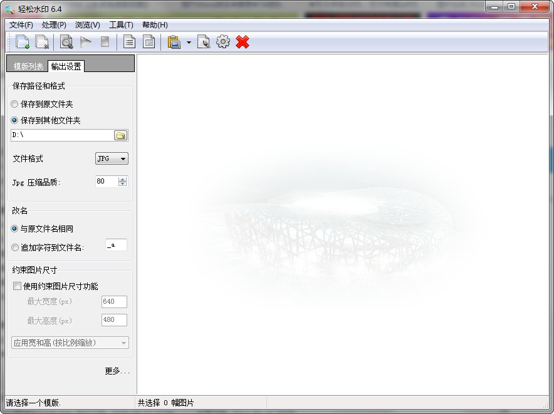Open the 工具(T) menu
Viewport: 554px width, 414px height.
121,25
